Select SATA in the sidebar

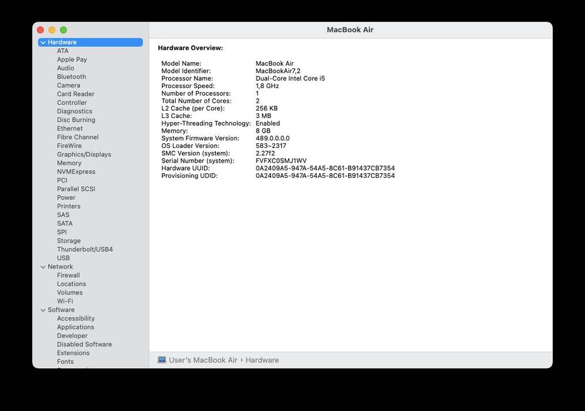point(65,223)
